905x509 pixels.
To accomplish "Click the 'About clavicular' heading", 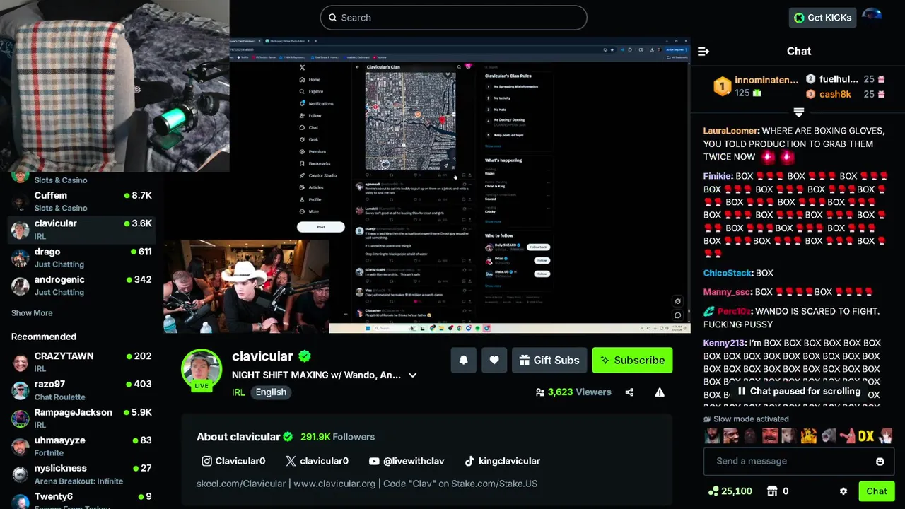I will (x=238, y=437).
